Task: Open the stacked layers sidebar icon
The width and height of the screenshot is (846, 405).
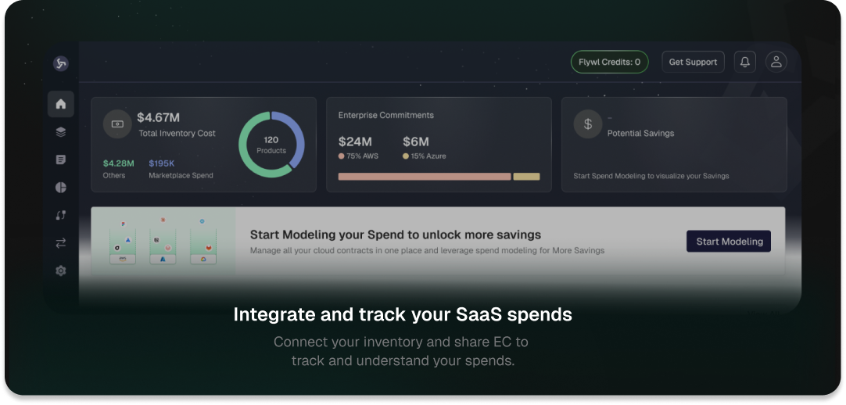Action: pos(61,132)
